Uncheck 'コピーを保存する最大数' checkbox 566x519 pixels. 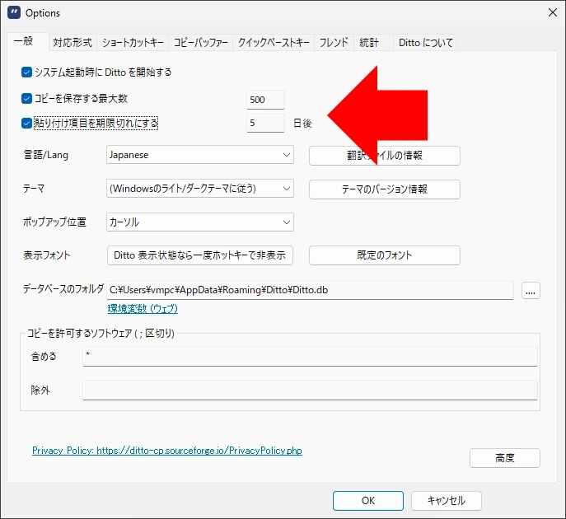[26, 99]
